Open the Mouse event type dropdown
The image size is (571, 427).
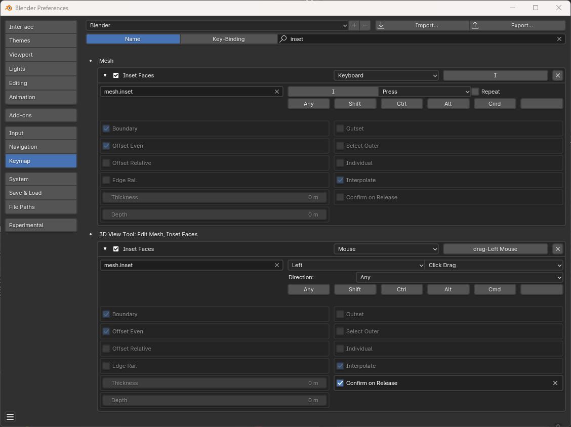click(x=386, y=249)
